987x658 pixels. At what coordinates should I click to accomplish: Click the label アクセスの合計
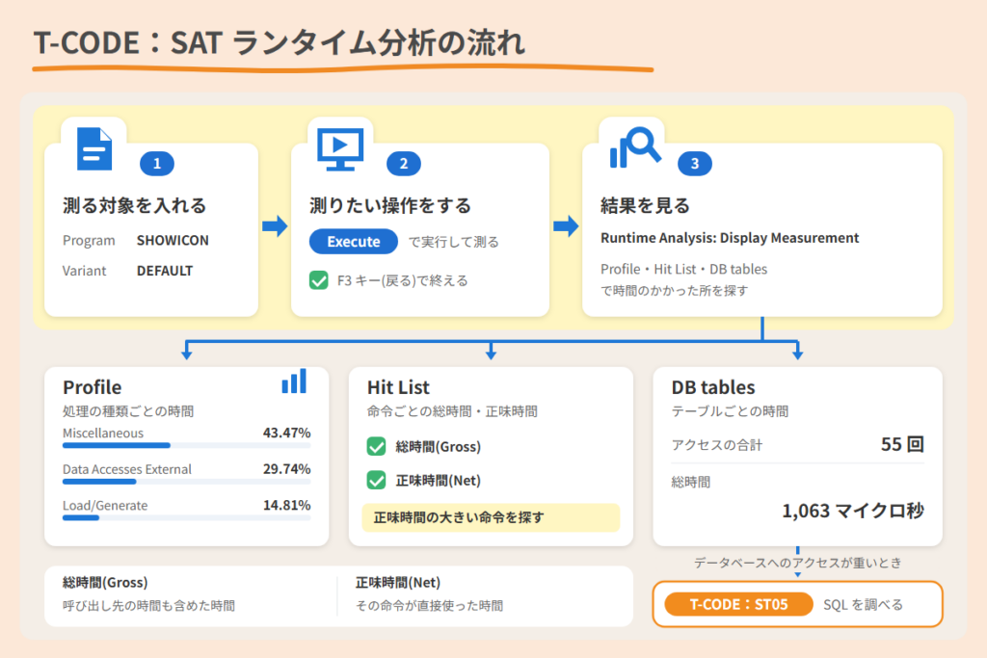coord(716,445)
